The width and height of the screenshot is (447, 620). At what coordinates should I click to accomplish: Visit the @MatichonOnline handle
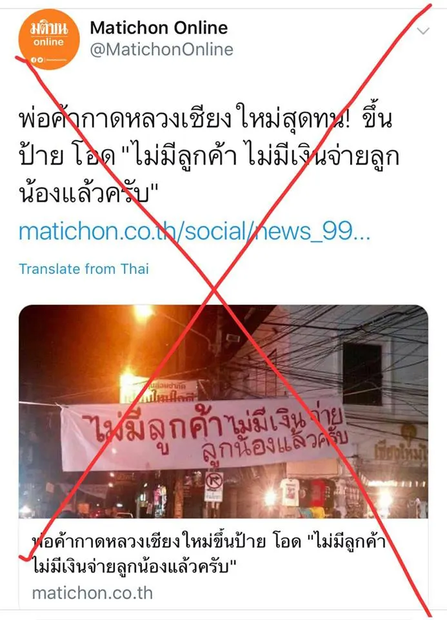pos(161,50)
